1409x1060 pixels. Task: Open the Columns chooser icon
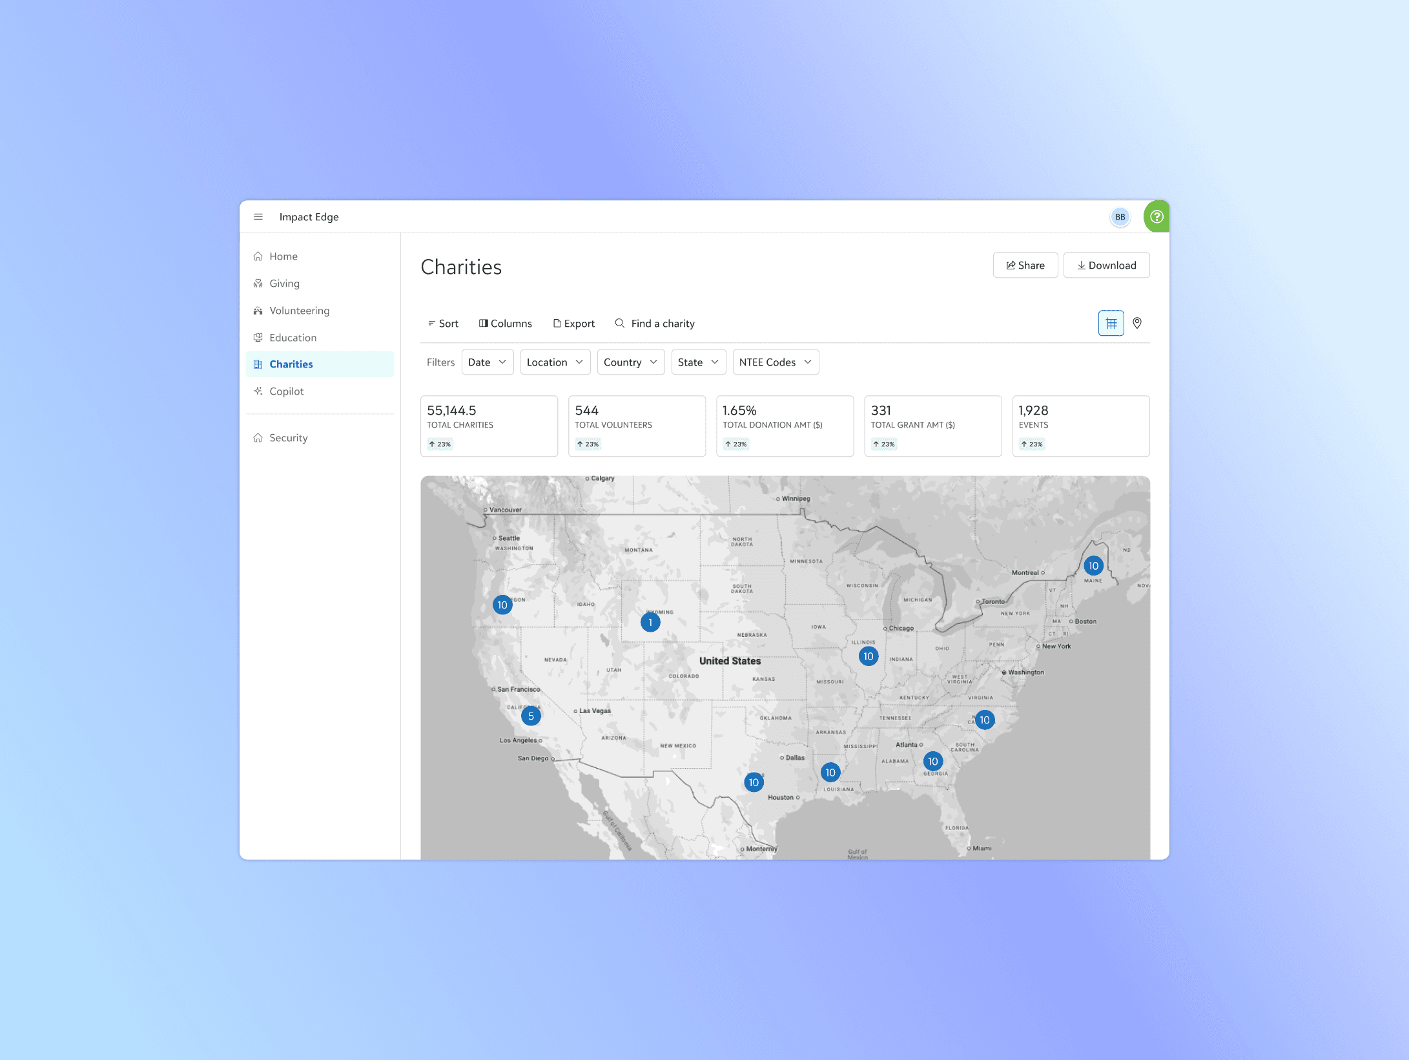(x=483, y=324)
